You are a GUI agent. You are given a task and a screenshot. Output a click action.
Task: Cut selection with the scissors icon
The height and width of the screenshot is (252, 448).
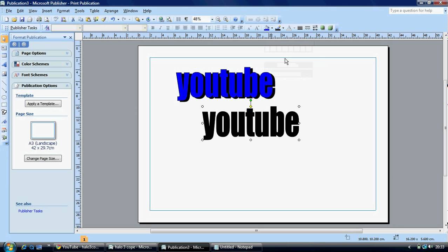coord(73,20)
